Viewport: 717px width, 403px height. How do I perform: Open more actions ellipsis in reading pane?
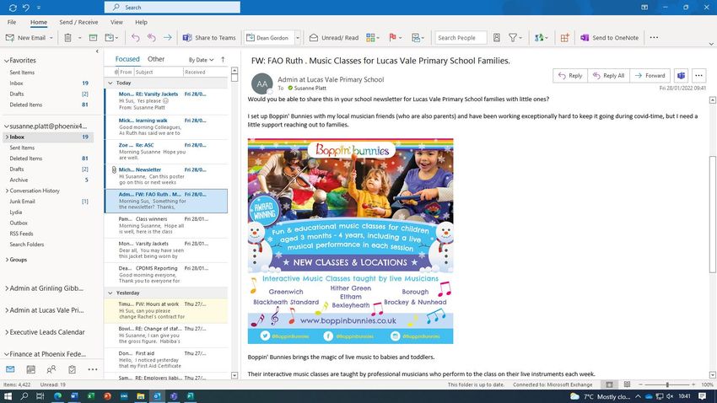tap(698, 76)
